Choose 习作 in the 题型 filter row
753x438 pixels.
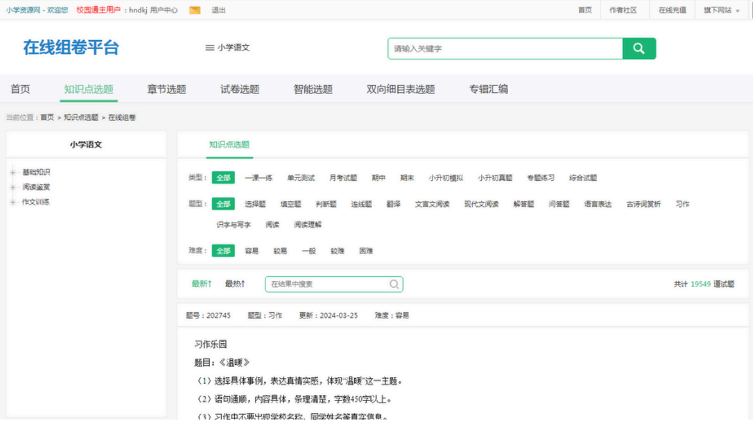point(682,204)
